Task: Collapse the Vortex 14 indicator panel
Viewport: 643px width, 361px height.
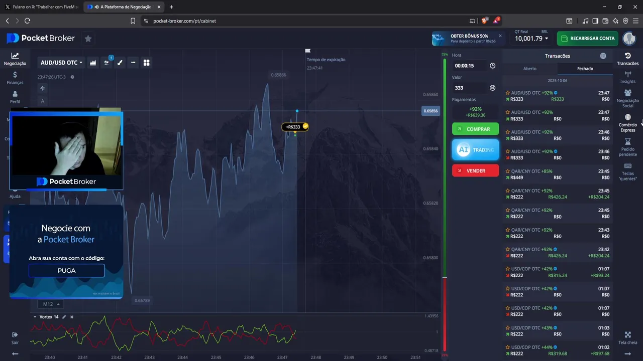Action: 35,317
